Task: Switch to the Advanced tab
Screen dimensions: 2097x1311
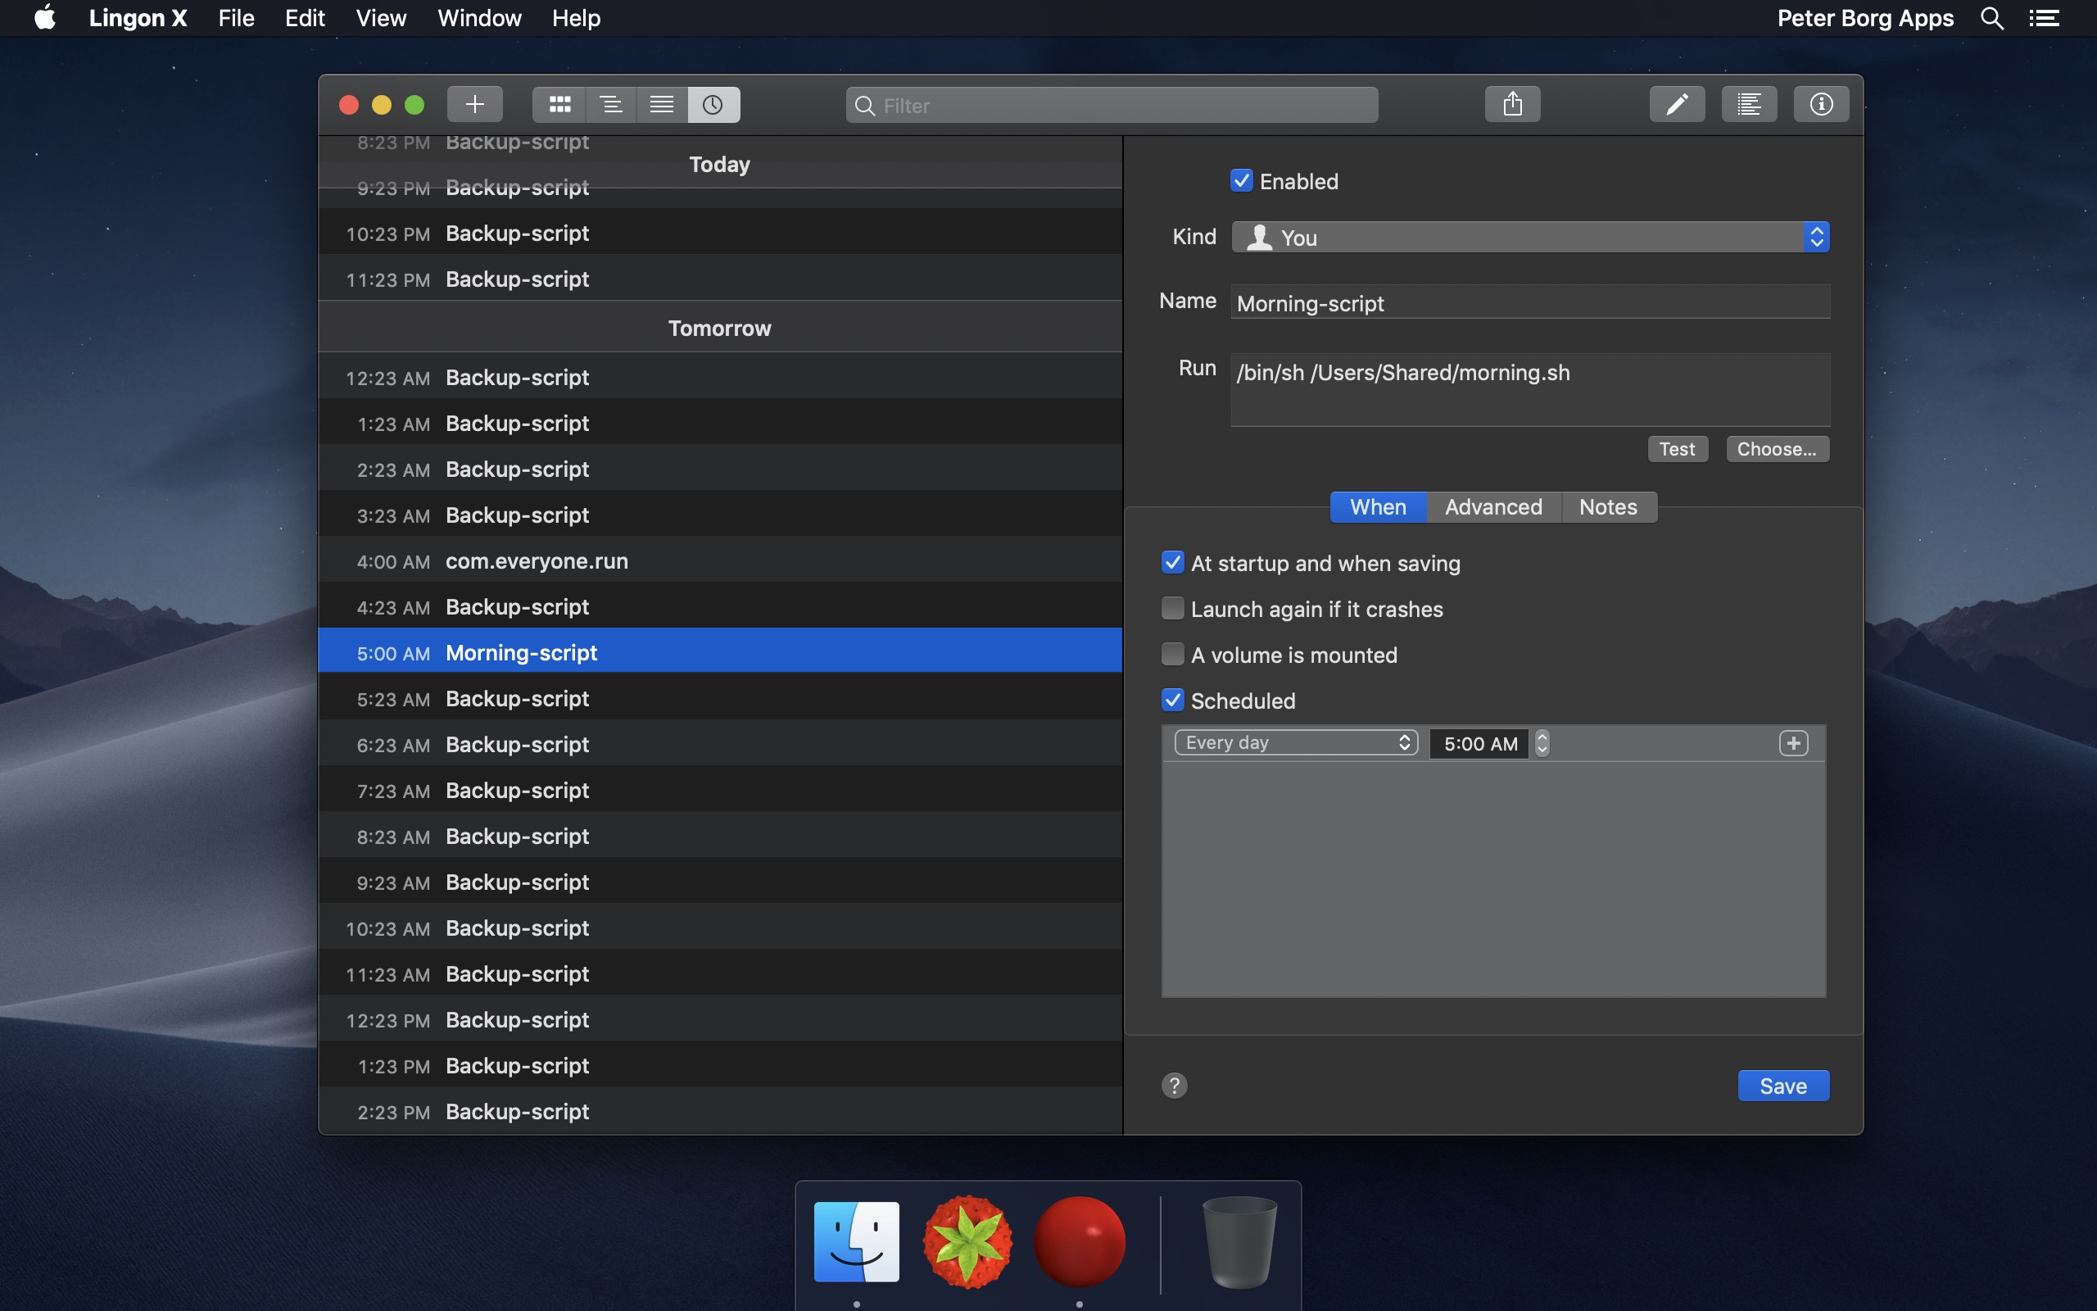Action: click(1493, 506)
